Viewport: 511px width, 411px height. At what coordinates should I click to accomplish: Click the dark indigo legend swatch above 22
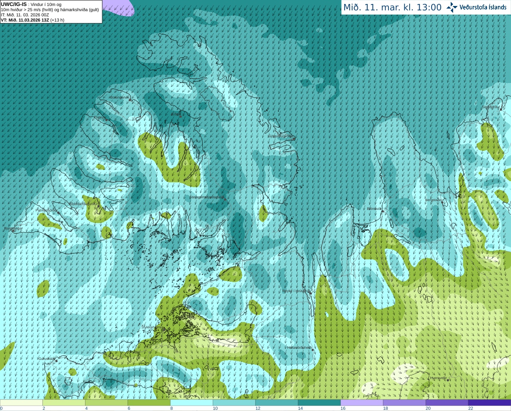click(x=490, y=403)
